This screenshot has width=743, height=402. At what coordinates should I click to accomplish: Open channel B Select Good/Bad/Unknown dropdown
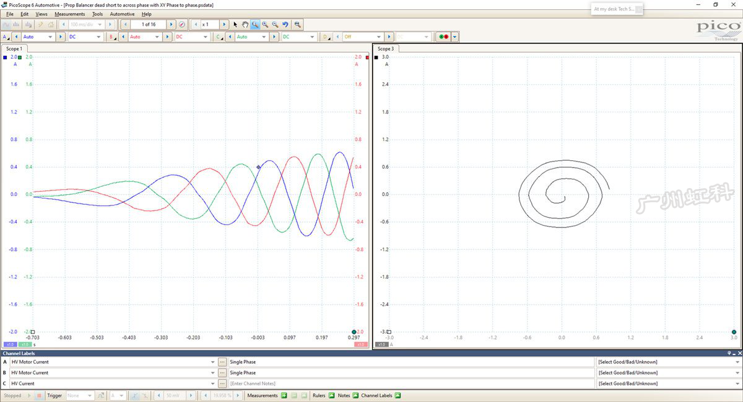[669, 373]
